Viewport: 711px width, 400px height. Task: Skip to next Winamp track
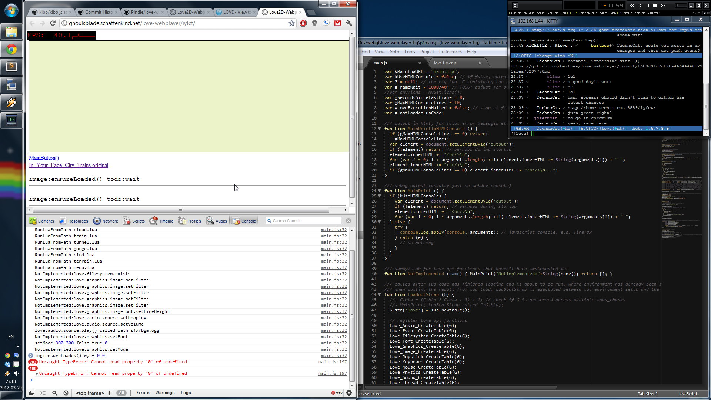tap(663, 5)
